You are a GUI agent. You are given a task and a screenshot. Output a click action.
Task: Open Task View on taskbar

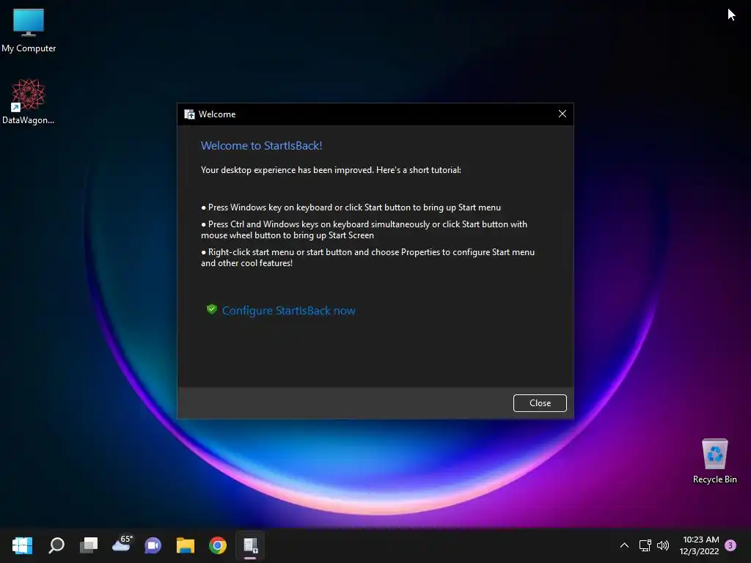89,545
